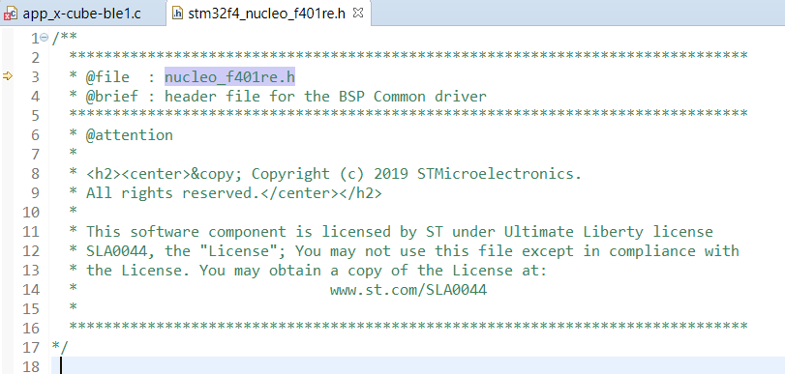Click 'header file for the BSP Common driver'

[x=325, y=97]
